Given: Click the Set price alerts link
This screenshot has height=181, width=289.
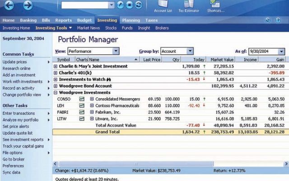Looking at the screenshot, I should point(16,126).
